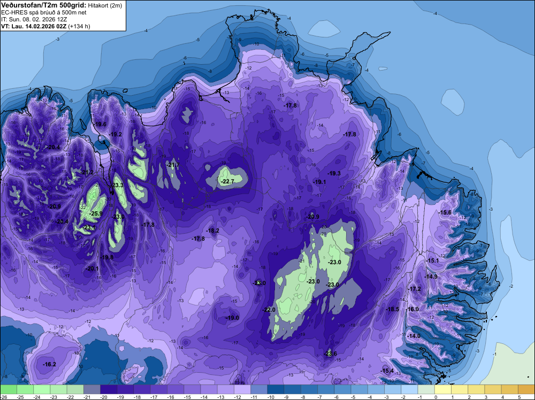The width and height of the screenshot is (535, 400).
Task: Click the -19.0 temperature label
Action: point(233,318)
